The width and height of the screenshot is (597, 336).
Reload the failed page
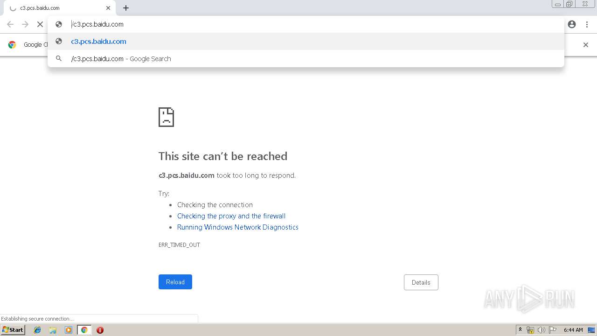pyautogui.click(x=175, y=282)
